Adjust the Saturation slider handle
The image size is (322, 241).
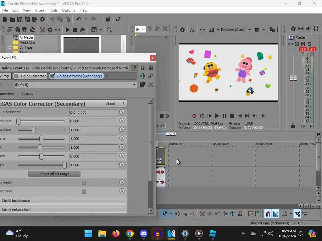[34, 130]
